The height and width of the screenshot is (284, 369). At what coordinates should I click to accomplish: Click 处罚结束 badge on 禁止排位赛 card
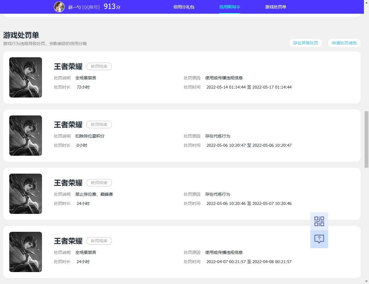(x=99, y=183)
